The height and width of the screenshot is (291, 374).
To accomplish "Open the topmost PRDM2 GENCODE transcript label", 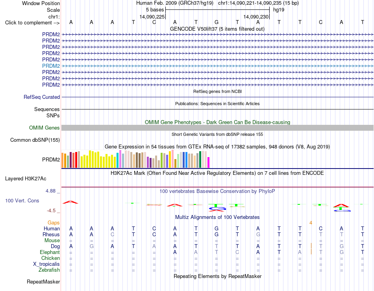I will point(51,34).
